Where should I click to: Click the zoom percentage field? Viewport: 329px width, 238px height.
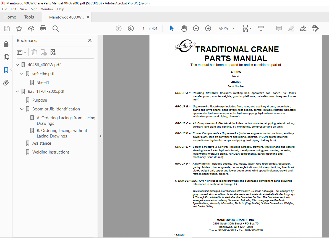(223, 28)
